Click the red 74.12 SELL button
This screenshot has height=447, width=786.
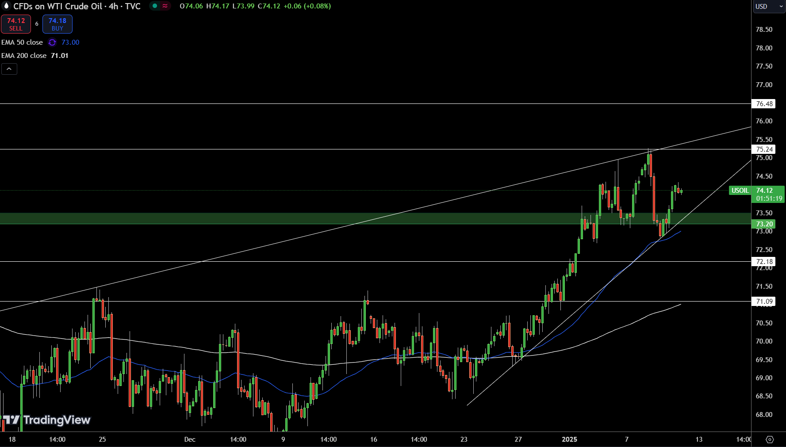click(x=16, y=24)
